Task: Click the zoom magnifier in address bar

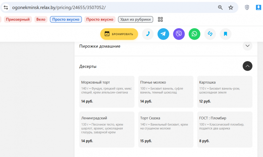Action: [x=220, y=8]
